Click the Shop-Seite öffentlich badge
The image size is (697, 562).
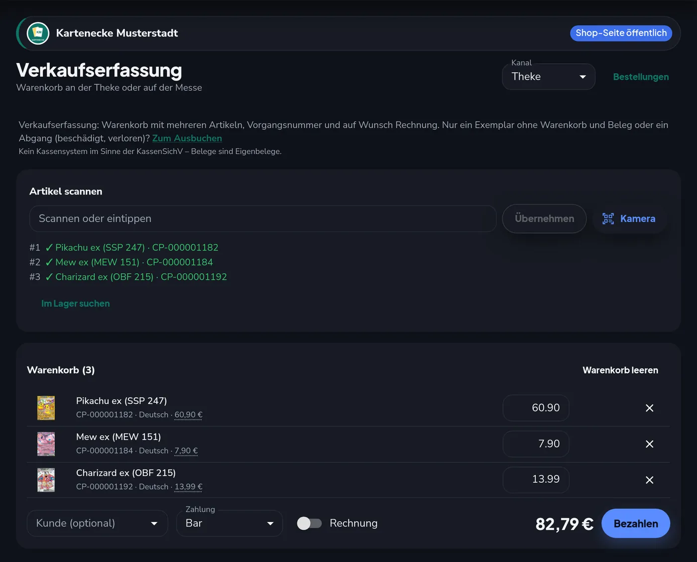tap(621, 33)
